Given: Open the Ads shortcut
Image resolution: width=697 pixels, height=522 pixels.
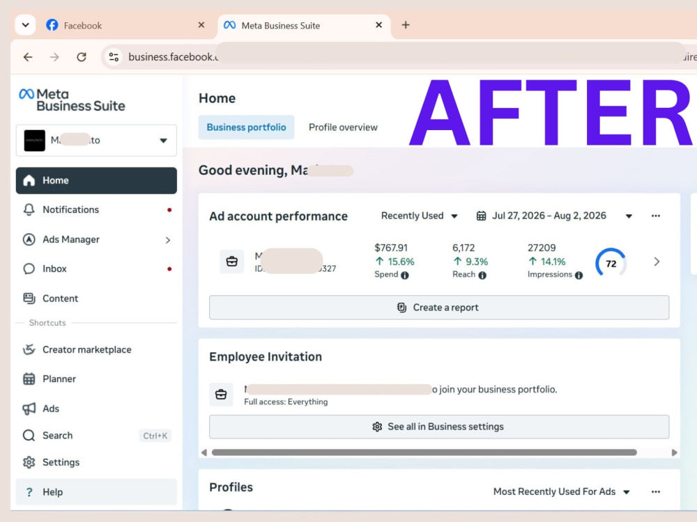Looking at the screenshot, I should pyautogui.click(x=96, y=409).
